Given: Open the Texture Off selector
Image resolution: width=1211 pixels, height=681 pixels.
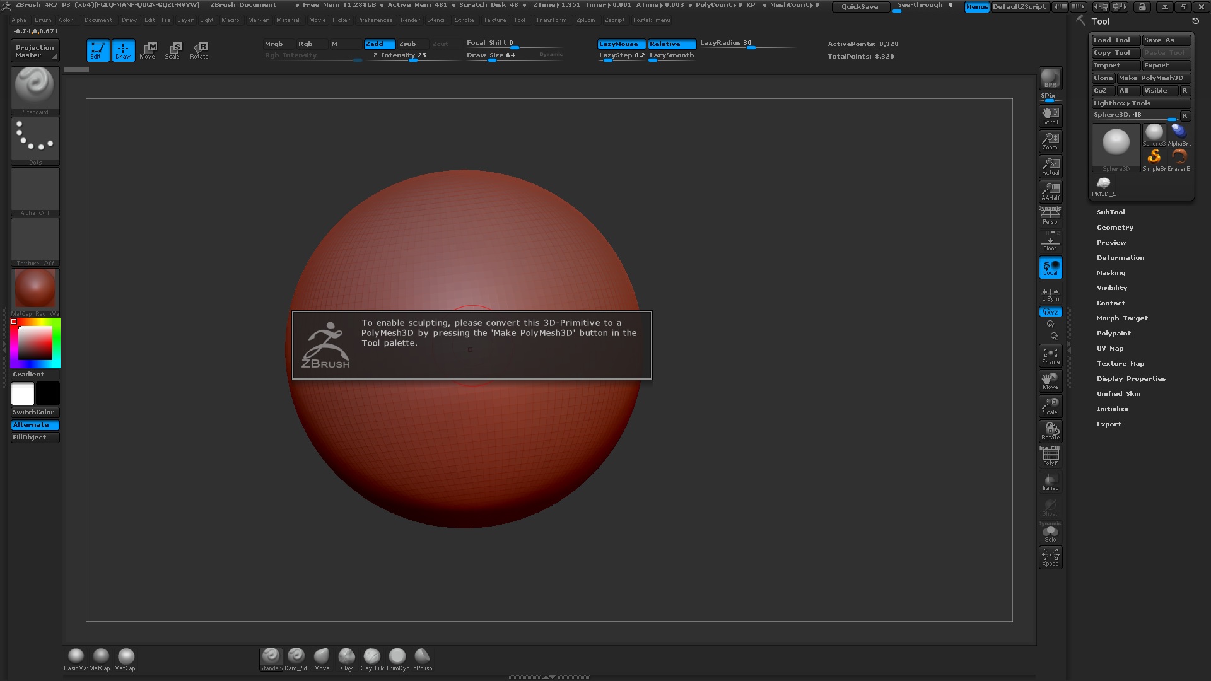Looking at the screenshot, I should point(35,242).
